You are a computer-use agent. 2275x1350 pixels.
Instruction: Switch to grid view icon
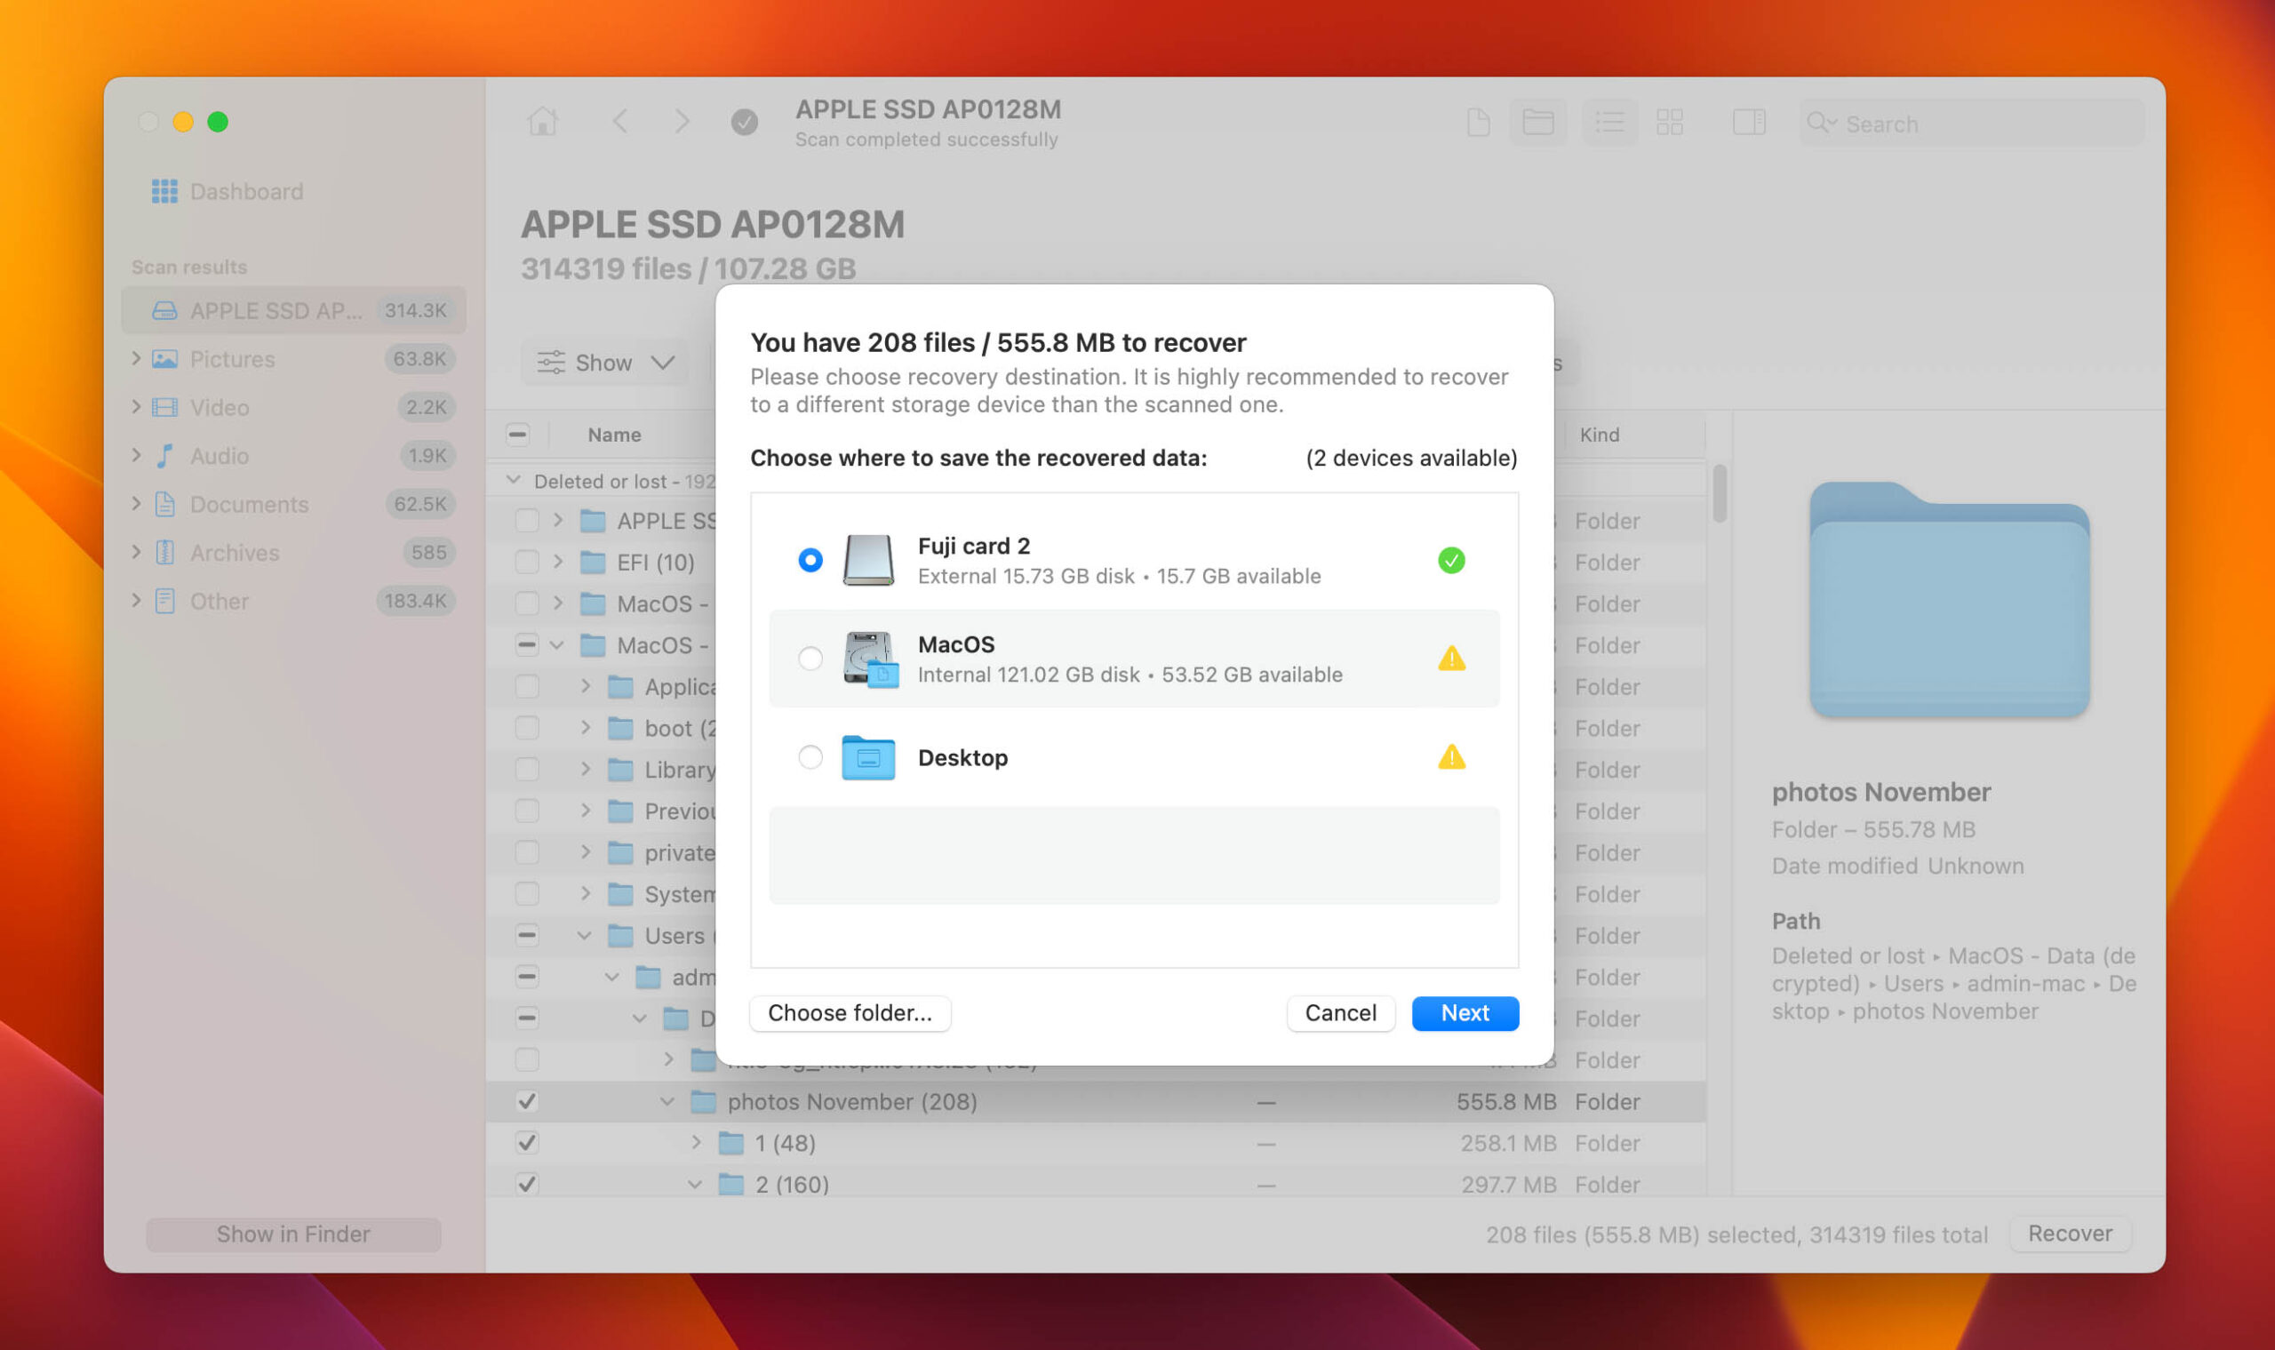tap(1669, 122)
